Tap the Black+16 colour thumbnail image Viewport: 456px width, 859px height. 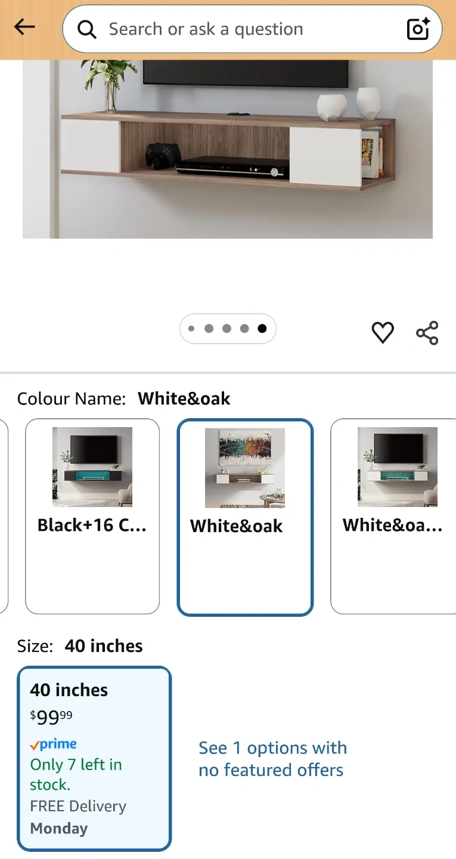pyautogui.click(x=92, y=467)
